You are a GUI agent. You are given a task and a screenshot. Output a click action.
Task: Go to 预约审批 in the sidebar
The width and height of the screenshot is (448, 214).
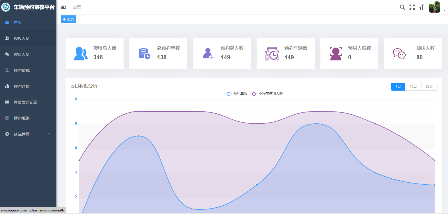click(x=22, y=70)
